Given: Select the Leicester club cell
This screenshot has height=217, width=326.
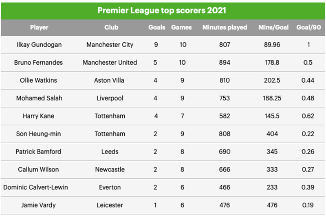Looking at the screenshot, I should click(110, 205).
